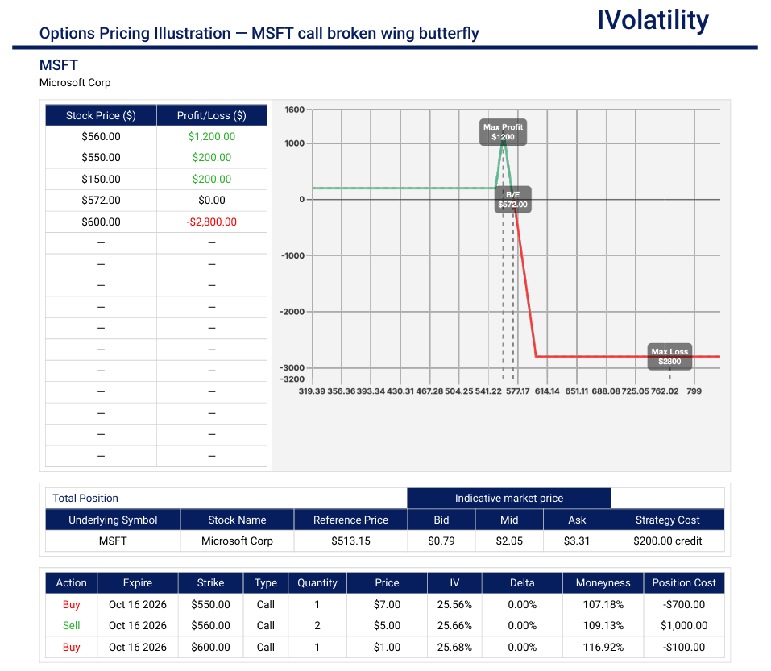Click the $150.00 stock price cell
The height and width of the screenshot is (671, 771).
tap(101, 179)
